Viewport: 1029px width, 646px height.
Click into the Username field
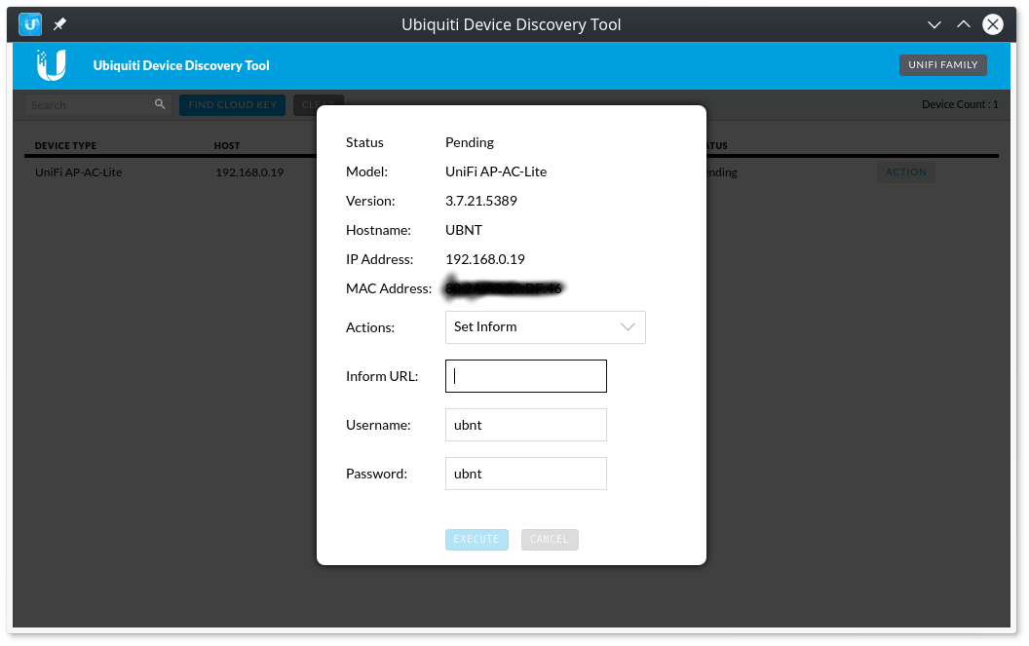click(x=525, y=425)
